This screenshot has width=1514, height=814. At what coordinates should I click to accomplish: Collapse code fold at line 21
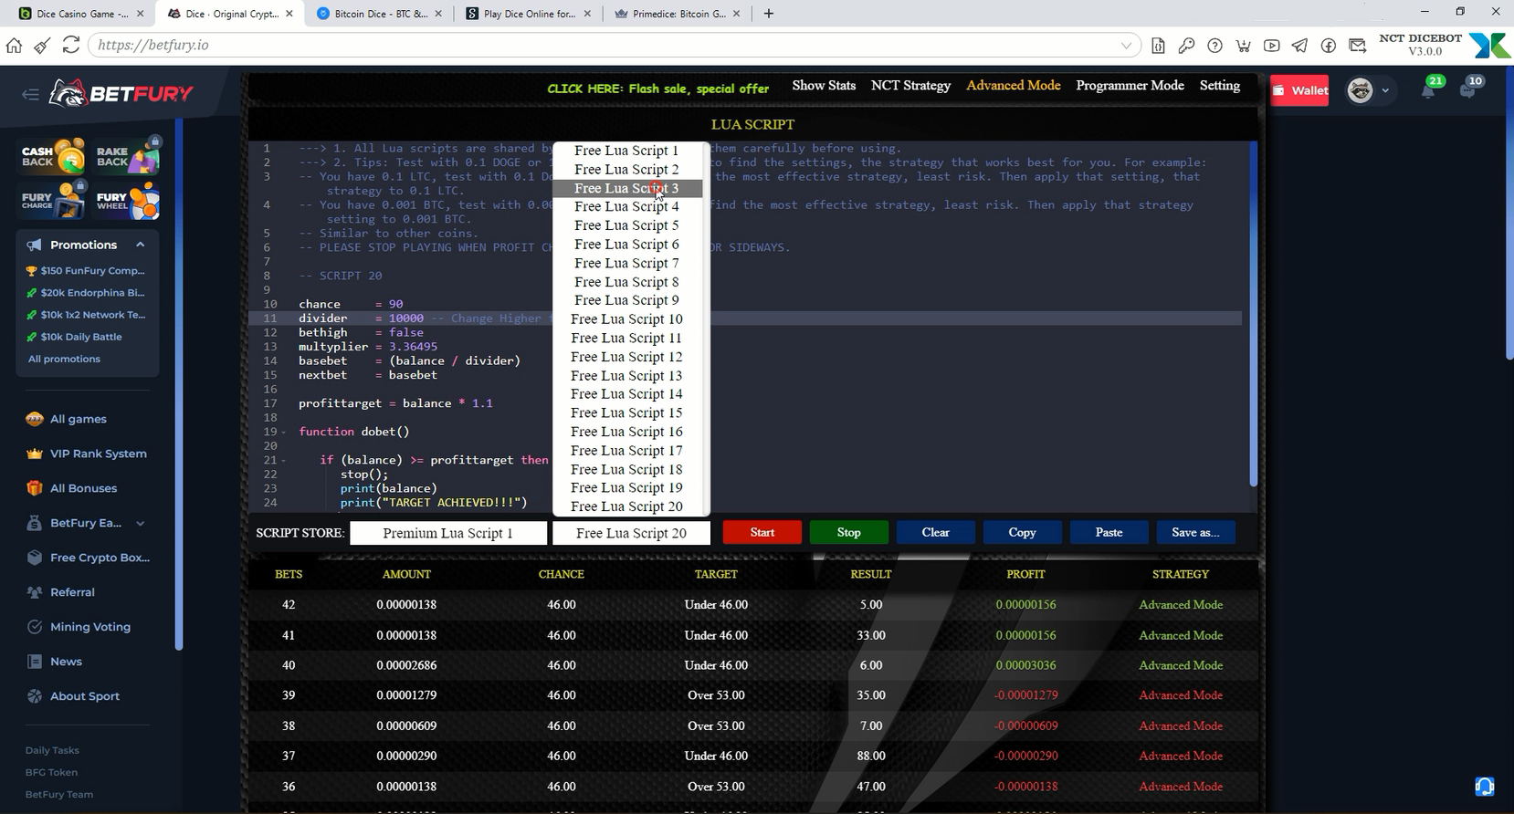click(x=283, y=460)
